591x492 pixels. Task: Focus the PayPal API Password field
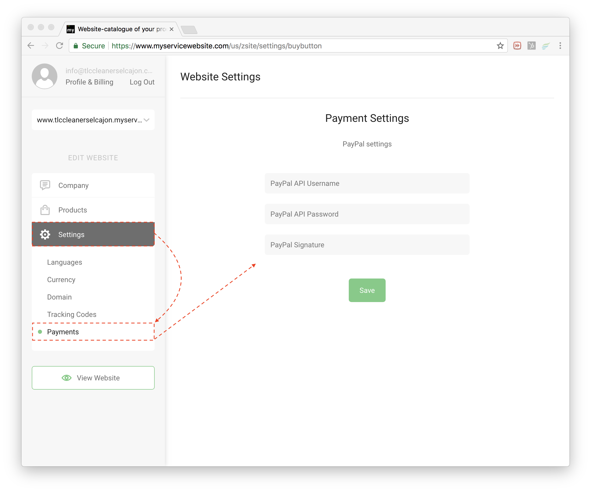(x=367, y=214)
